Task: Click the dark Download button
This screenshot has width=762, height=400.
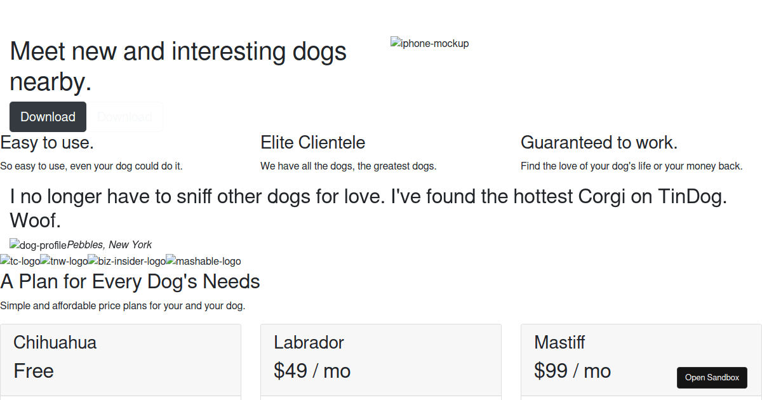Action: pyautogui.click(x=48, y=117)
